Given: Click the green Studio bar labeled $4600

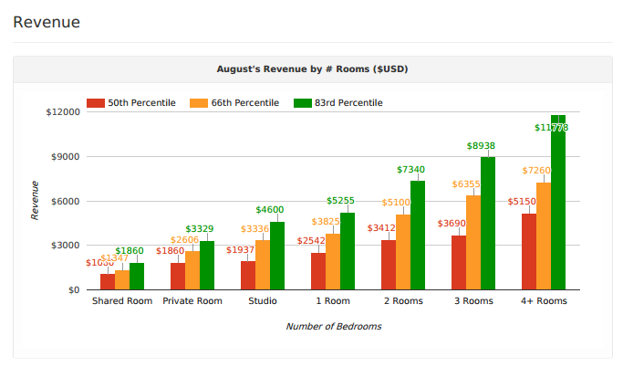Looking at the screenshot, I should [277, 256].
